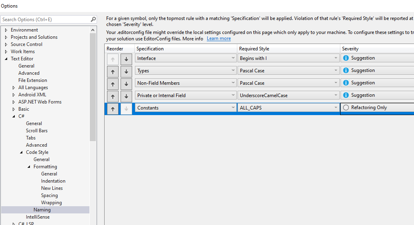Click the info icon in the Interface row
414x225 pixels.
[x=346, y=58]
